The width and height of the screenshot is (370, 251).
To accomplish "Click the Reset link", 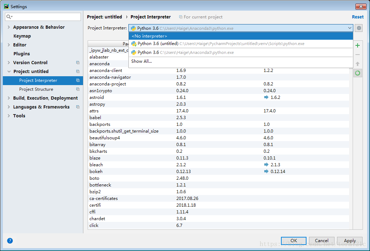I will click(358, 17).
